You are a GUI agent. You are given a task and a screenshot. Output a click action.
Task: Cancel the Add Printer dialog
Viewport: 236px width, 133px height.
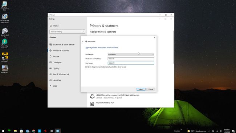point(151,89)
